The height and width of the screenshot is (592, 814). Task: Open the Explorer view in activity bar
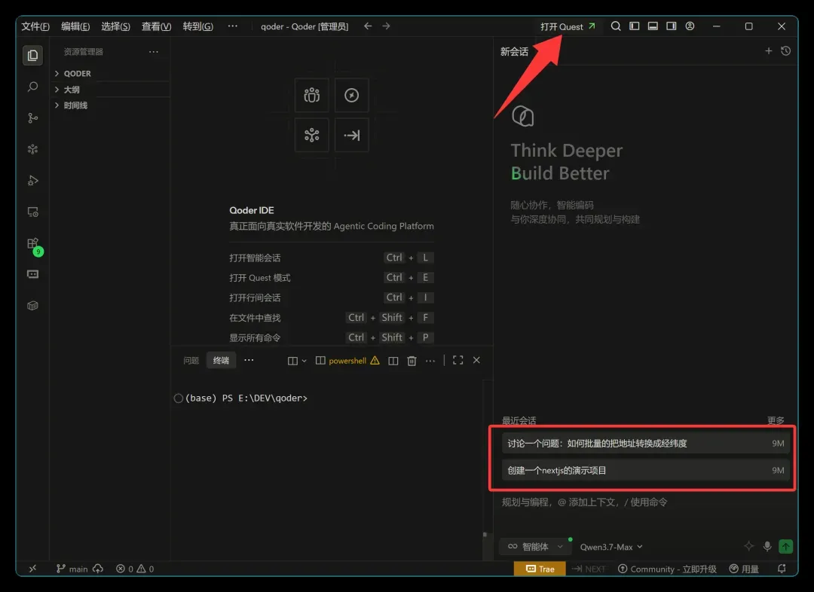coord(32,55)
